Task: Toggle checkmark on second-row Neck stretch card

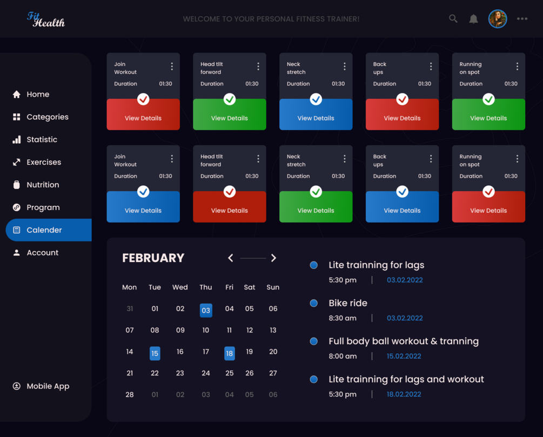Action: [316, 191]
